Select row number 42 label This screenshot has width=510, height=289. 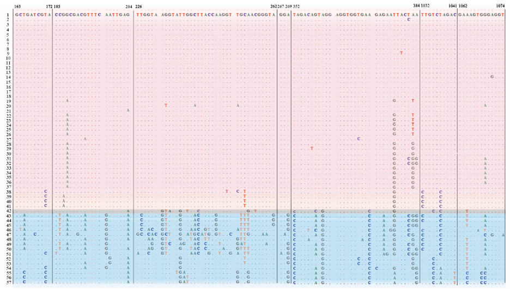pos(9,211)
